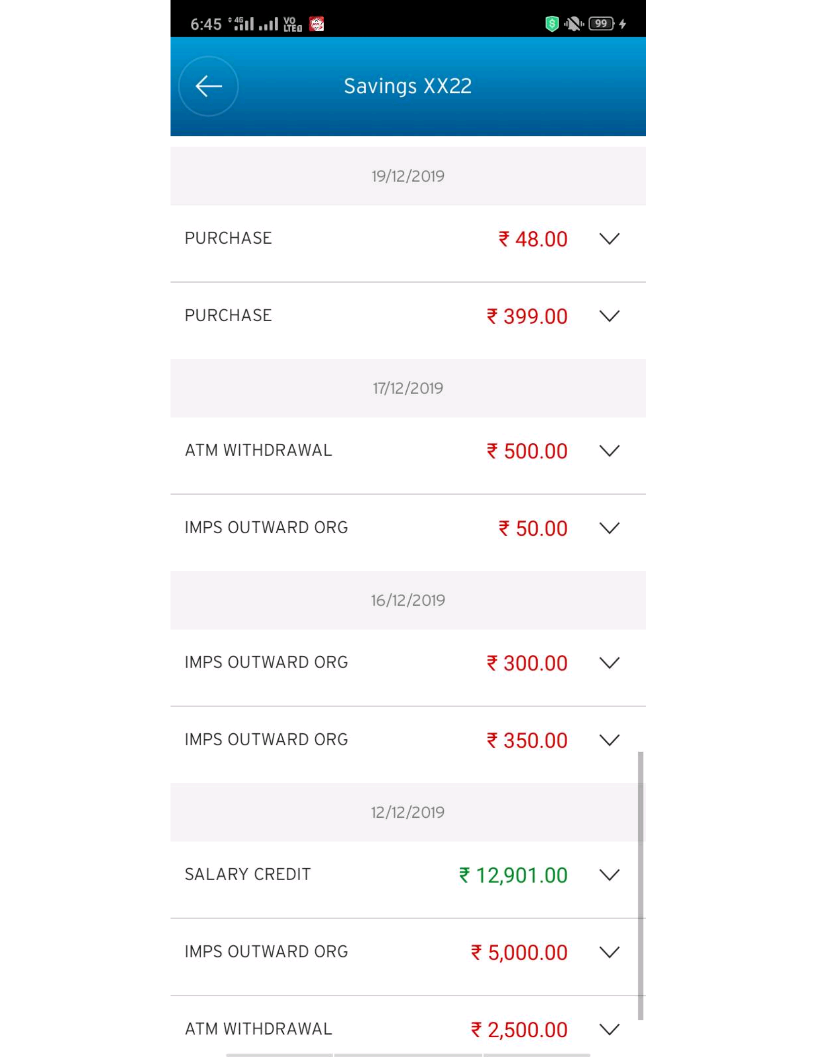Expand the ₹ 50.00 IMPS OUTWARD chevron
The image size is (817, 1057).
pos(609,528)
